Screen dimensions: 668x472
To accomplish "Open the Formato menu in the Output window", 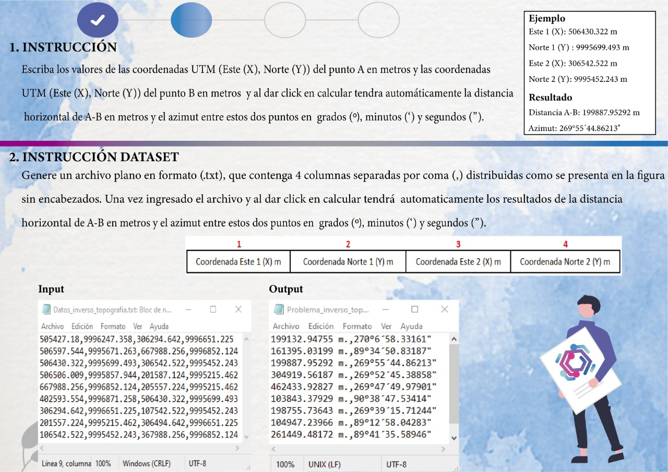I will tap(357, 326).
